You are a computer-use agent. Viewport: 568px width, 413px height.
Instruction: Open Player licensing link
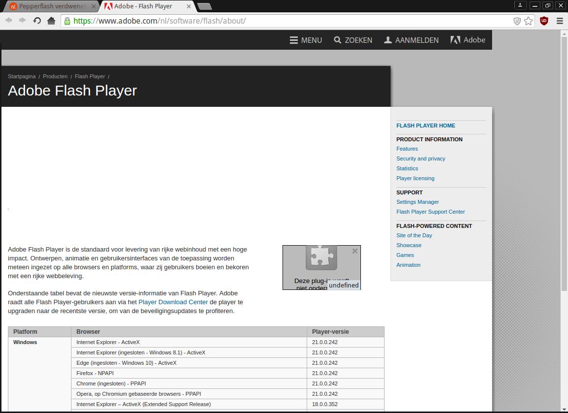click(x=415, y=178)
